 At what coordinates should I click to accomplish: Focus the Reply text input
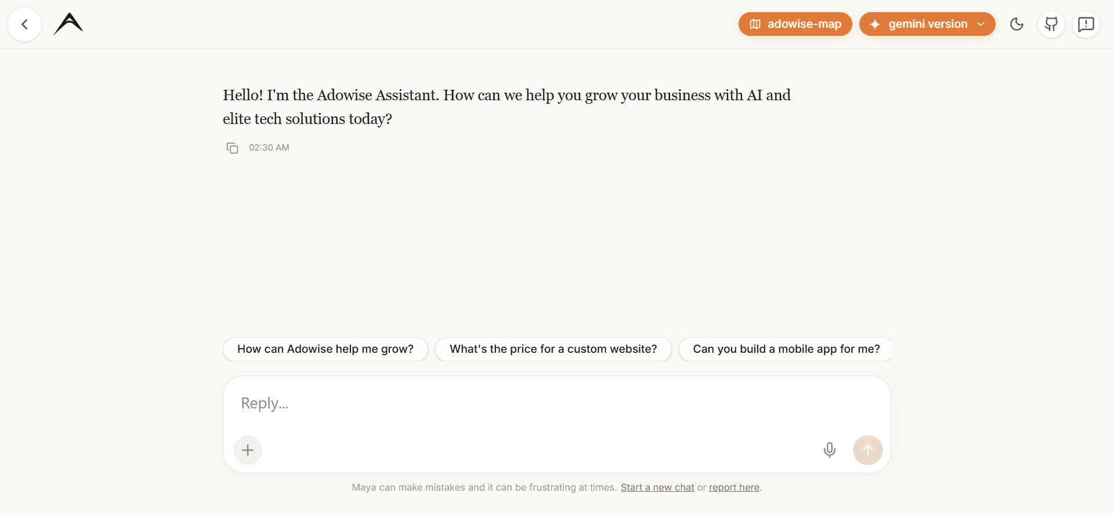point(557,403)
